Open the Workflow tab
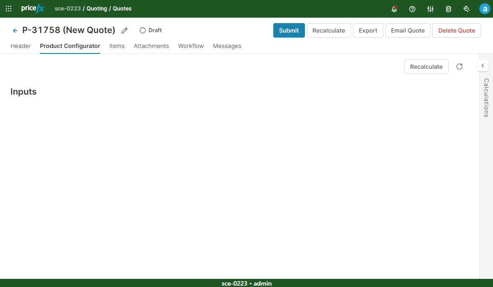The width and height of the screenshot is (493, 287). (191, 46)
